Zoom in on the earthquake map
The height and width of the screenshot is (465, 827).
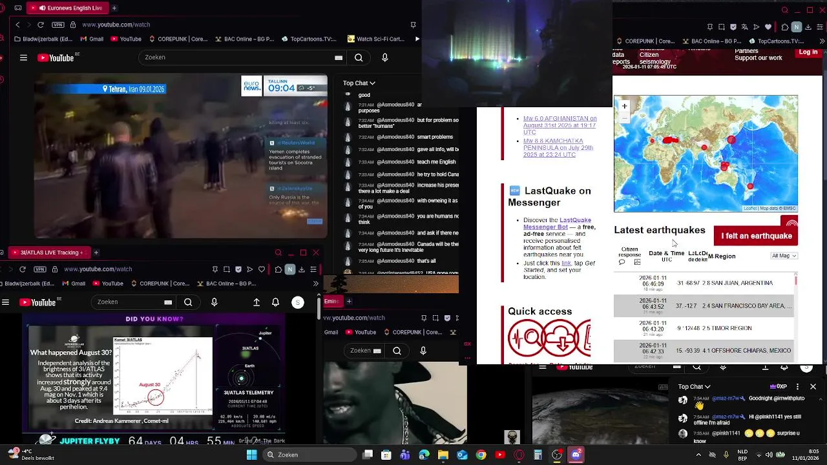tap(624, 107)
